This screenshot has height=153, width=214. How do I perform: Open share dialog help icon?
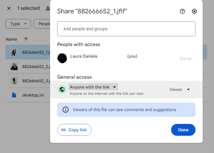182,11
